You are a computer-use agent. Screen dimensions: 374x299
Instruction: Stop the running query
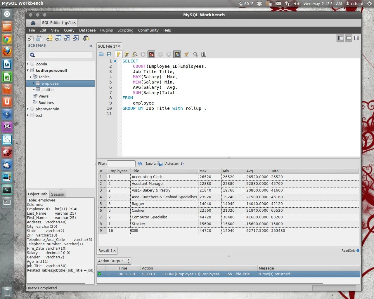tap(143, 54)
